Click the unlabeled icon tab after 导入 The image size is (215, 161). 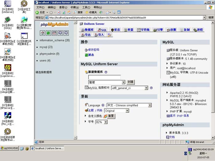coord(109,35)
